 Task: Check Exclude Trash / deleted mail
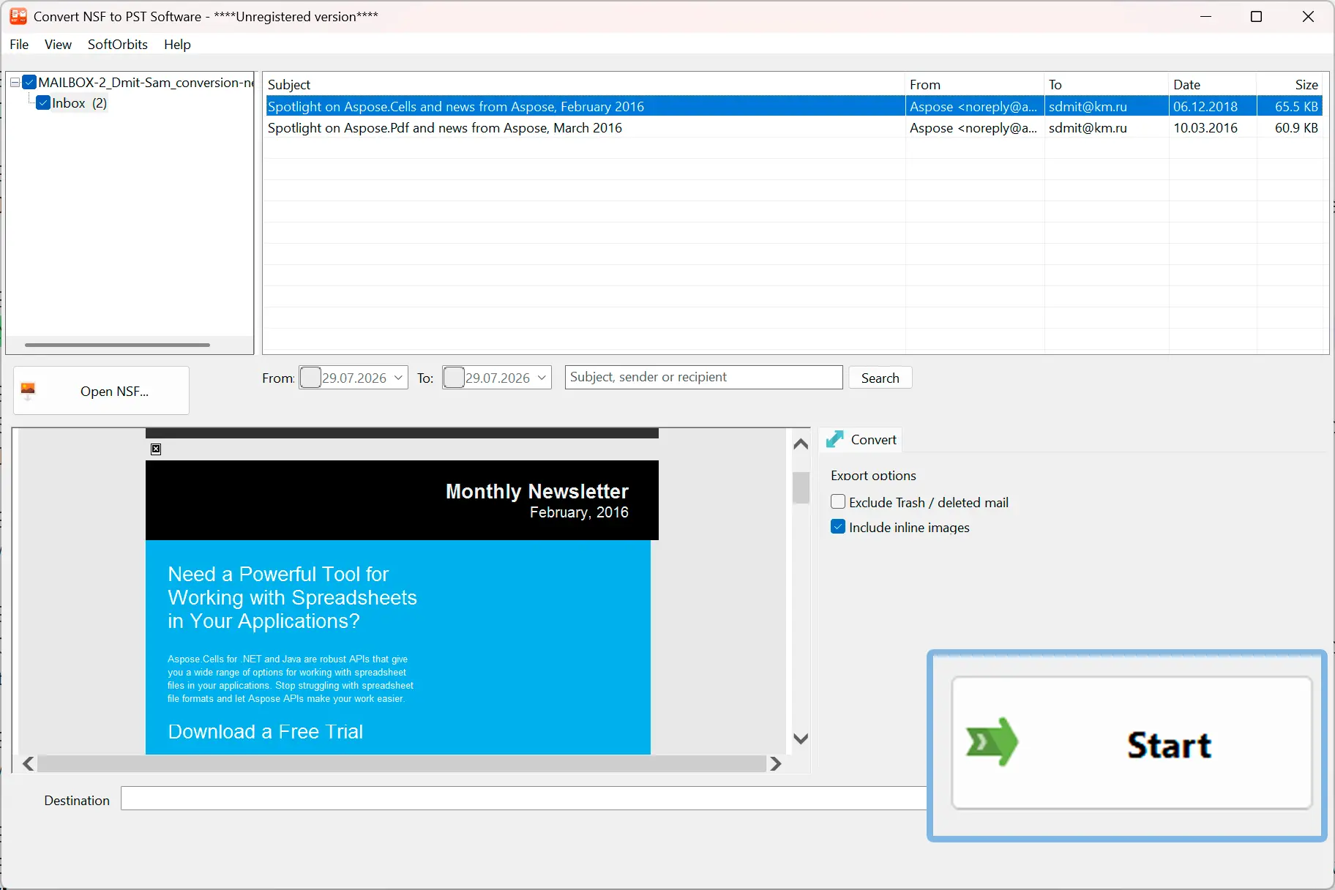pyautogui.click(x=838, y=502)
